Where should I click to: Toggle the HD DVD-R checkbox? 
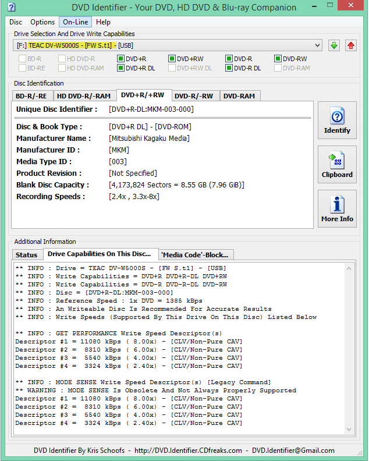(62, 59)
